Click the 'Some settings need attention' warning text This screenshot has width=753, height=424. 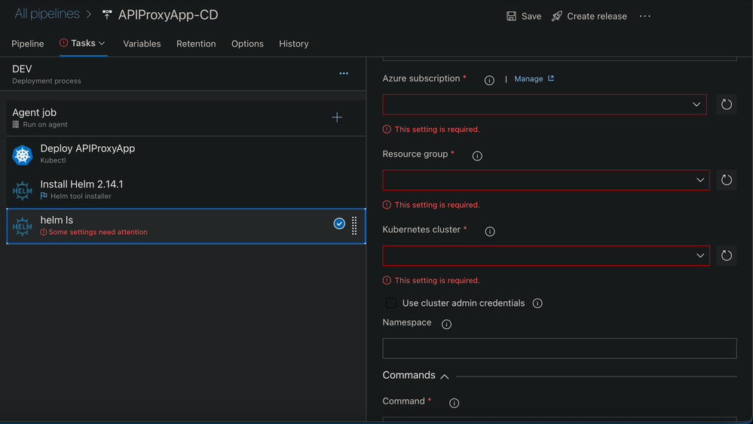[x=98, y=232]
